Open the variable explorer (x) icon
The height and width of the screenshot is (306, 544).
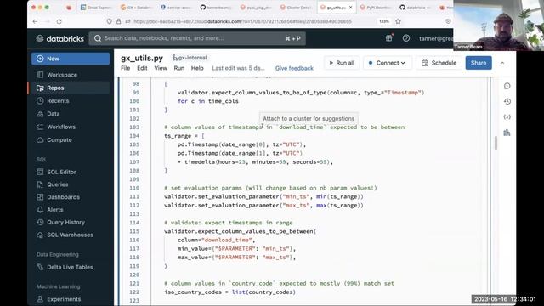click(507, 117)
